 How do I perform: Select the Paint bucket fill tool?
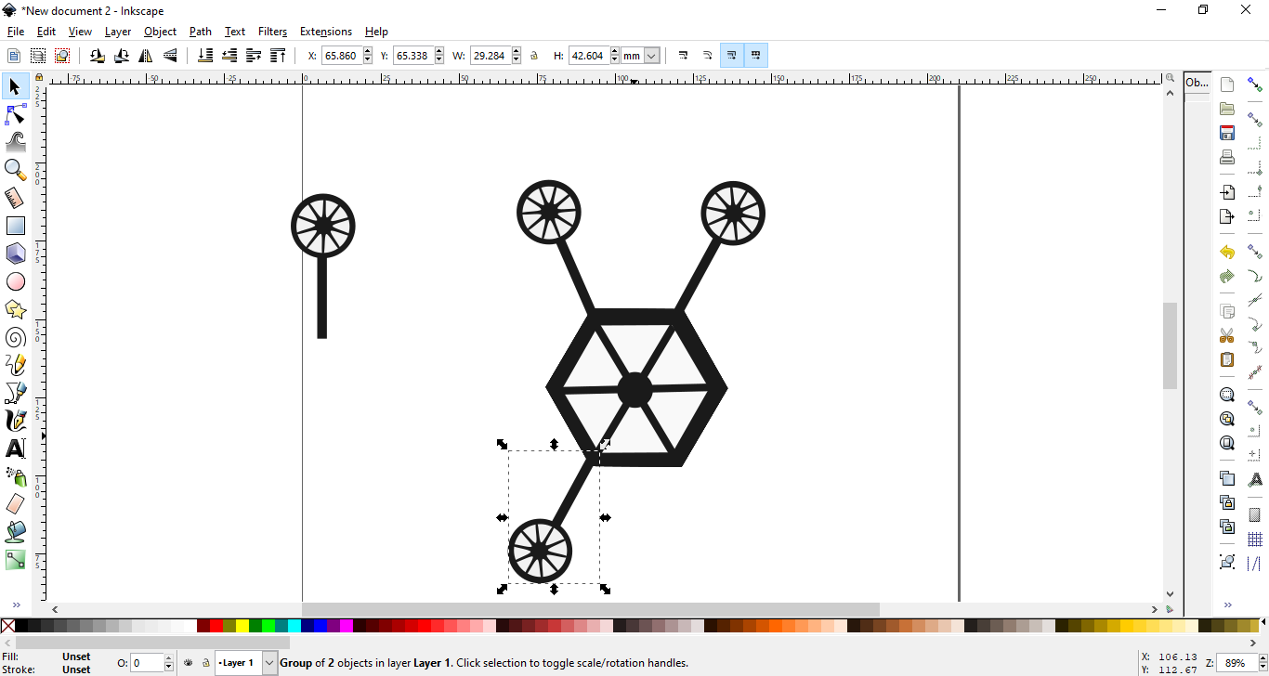pyautogui.click(x=15, y=532)
